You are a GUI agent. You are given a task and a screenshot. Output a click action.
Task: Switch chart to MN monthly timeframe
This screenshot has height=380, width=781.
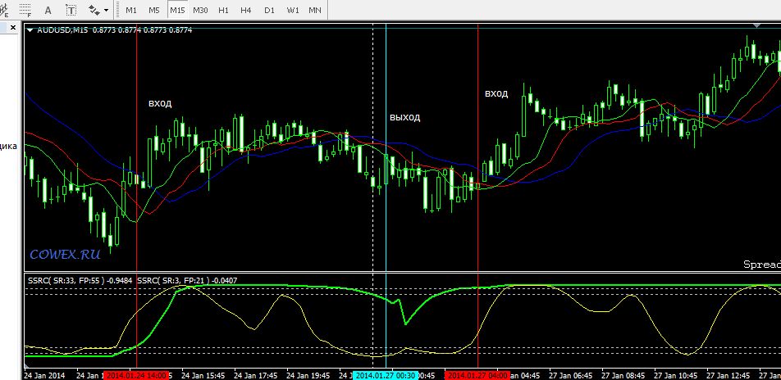[315, 10]
